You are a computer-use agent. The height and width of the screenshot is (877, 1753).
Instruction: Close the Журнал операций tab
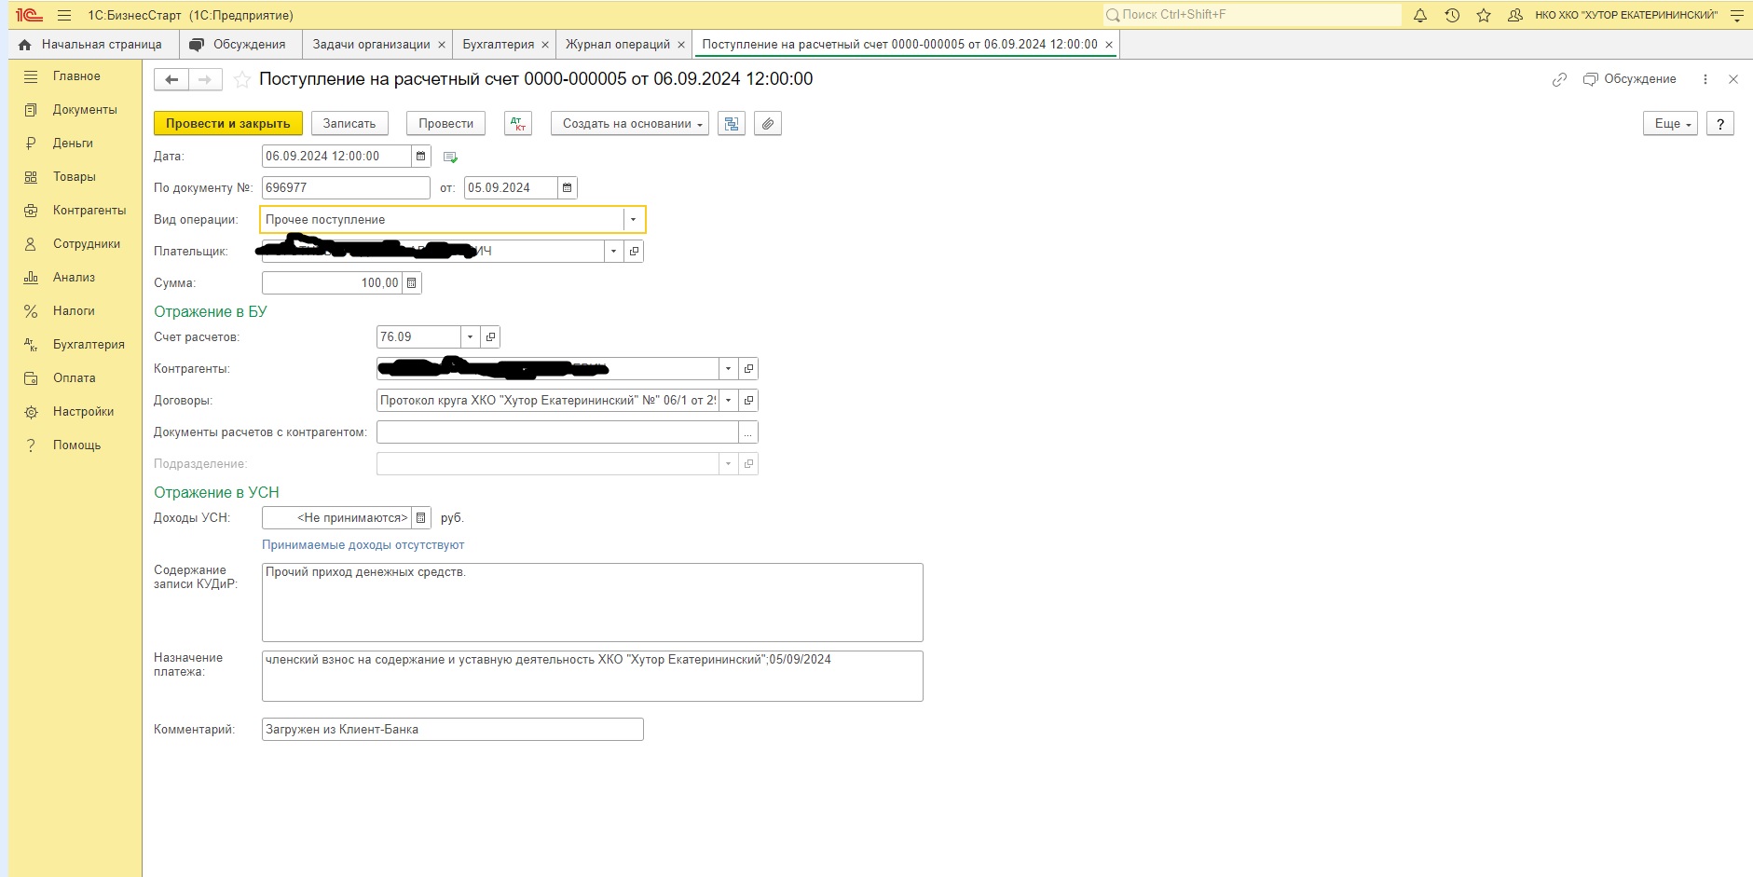681,45
